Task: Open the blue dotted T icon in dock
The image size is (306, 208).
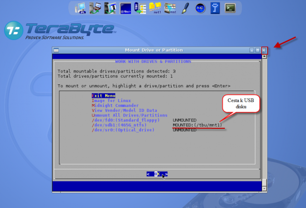Action: pyautogui.click(x=215, y=8)
